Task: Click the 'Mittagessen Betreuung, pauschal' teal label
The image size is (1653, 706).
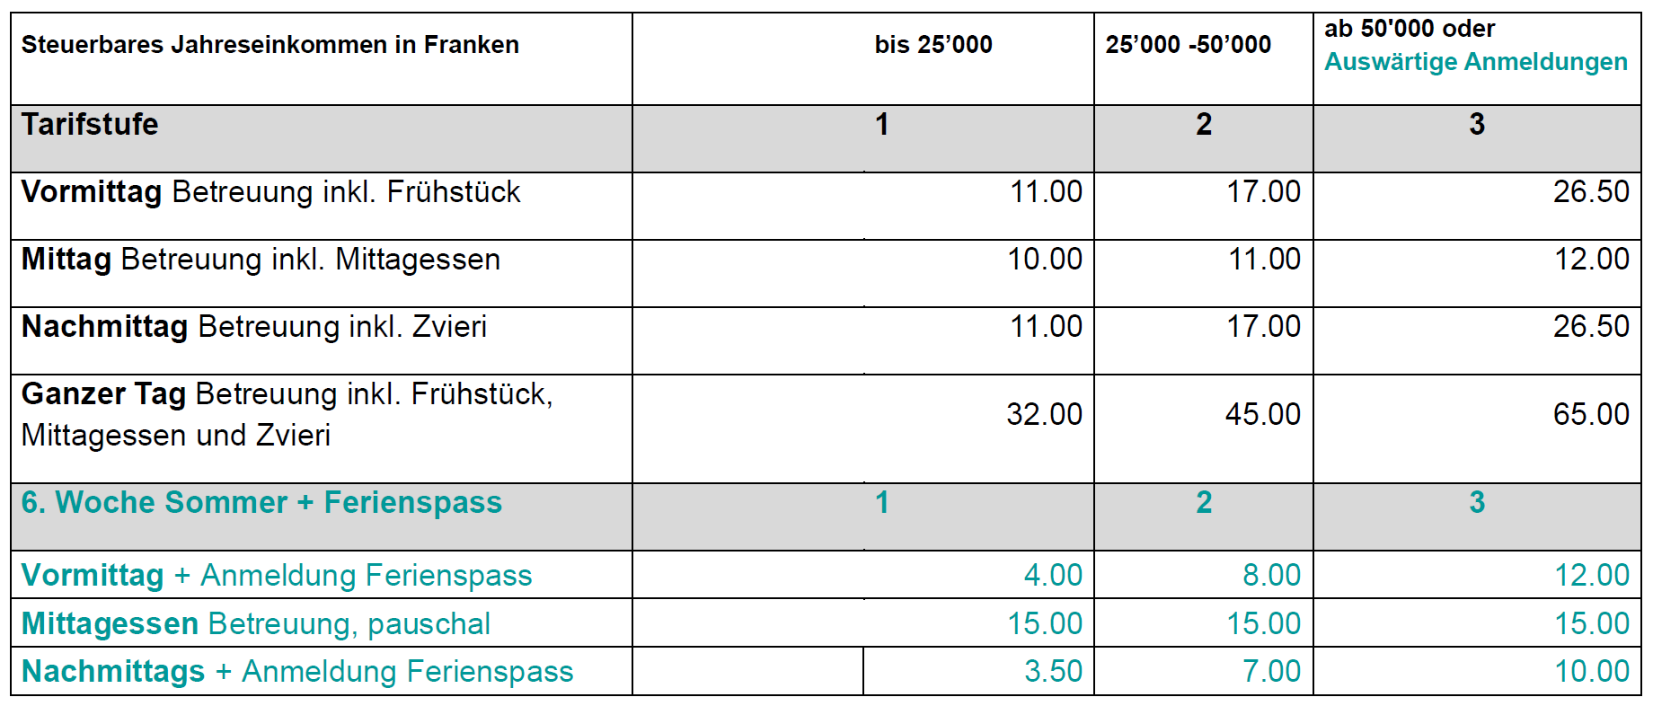Action: [255, 624]
